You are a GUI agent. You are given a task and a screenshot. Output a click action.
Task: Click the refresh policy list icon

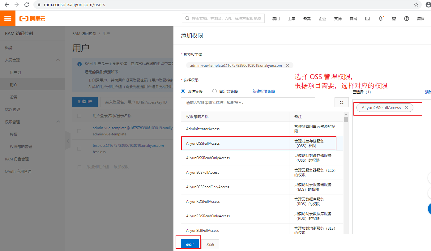(x=342, y=102)
